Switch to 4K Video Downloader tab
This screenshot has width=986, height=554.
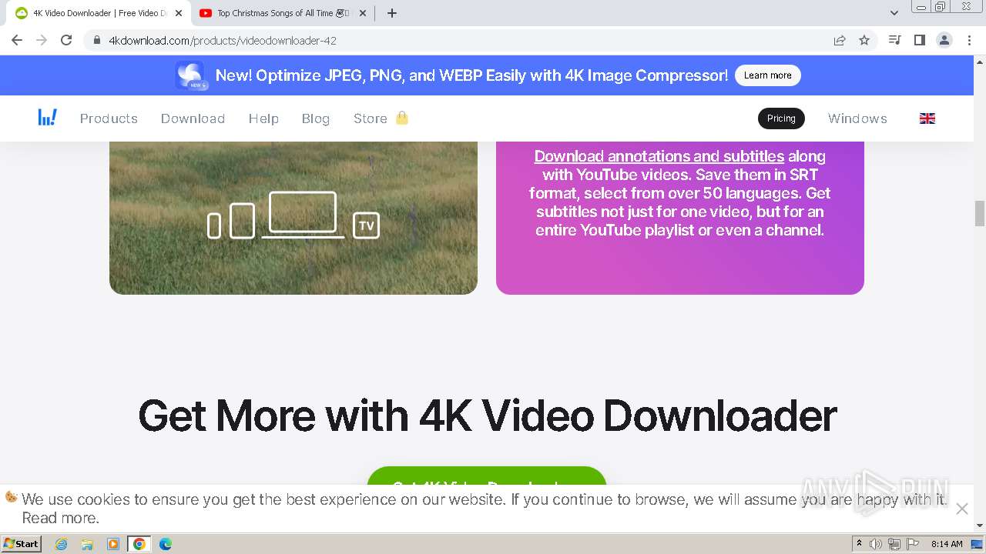(x=97, y=13)
